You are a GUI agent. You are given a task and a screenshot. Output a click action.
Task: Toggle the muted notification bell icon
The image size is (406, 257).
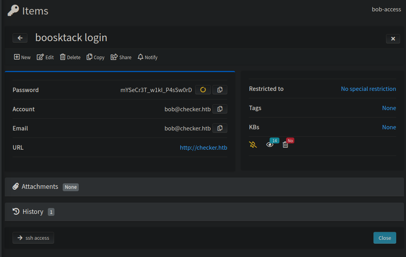(x=253, y=145)
